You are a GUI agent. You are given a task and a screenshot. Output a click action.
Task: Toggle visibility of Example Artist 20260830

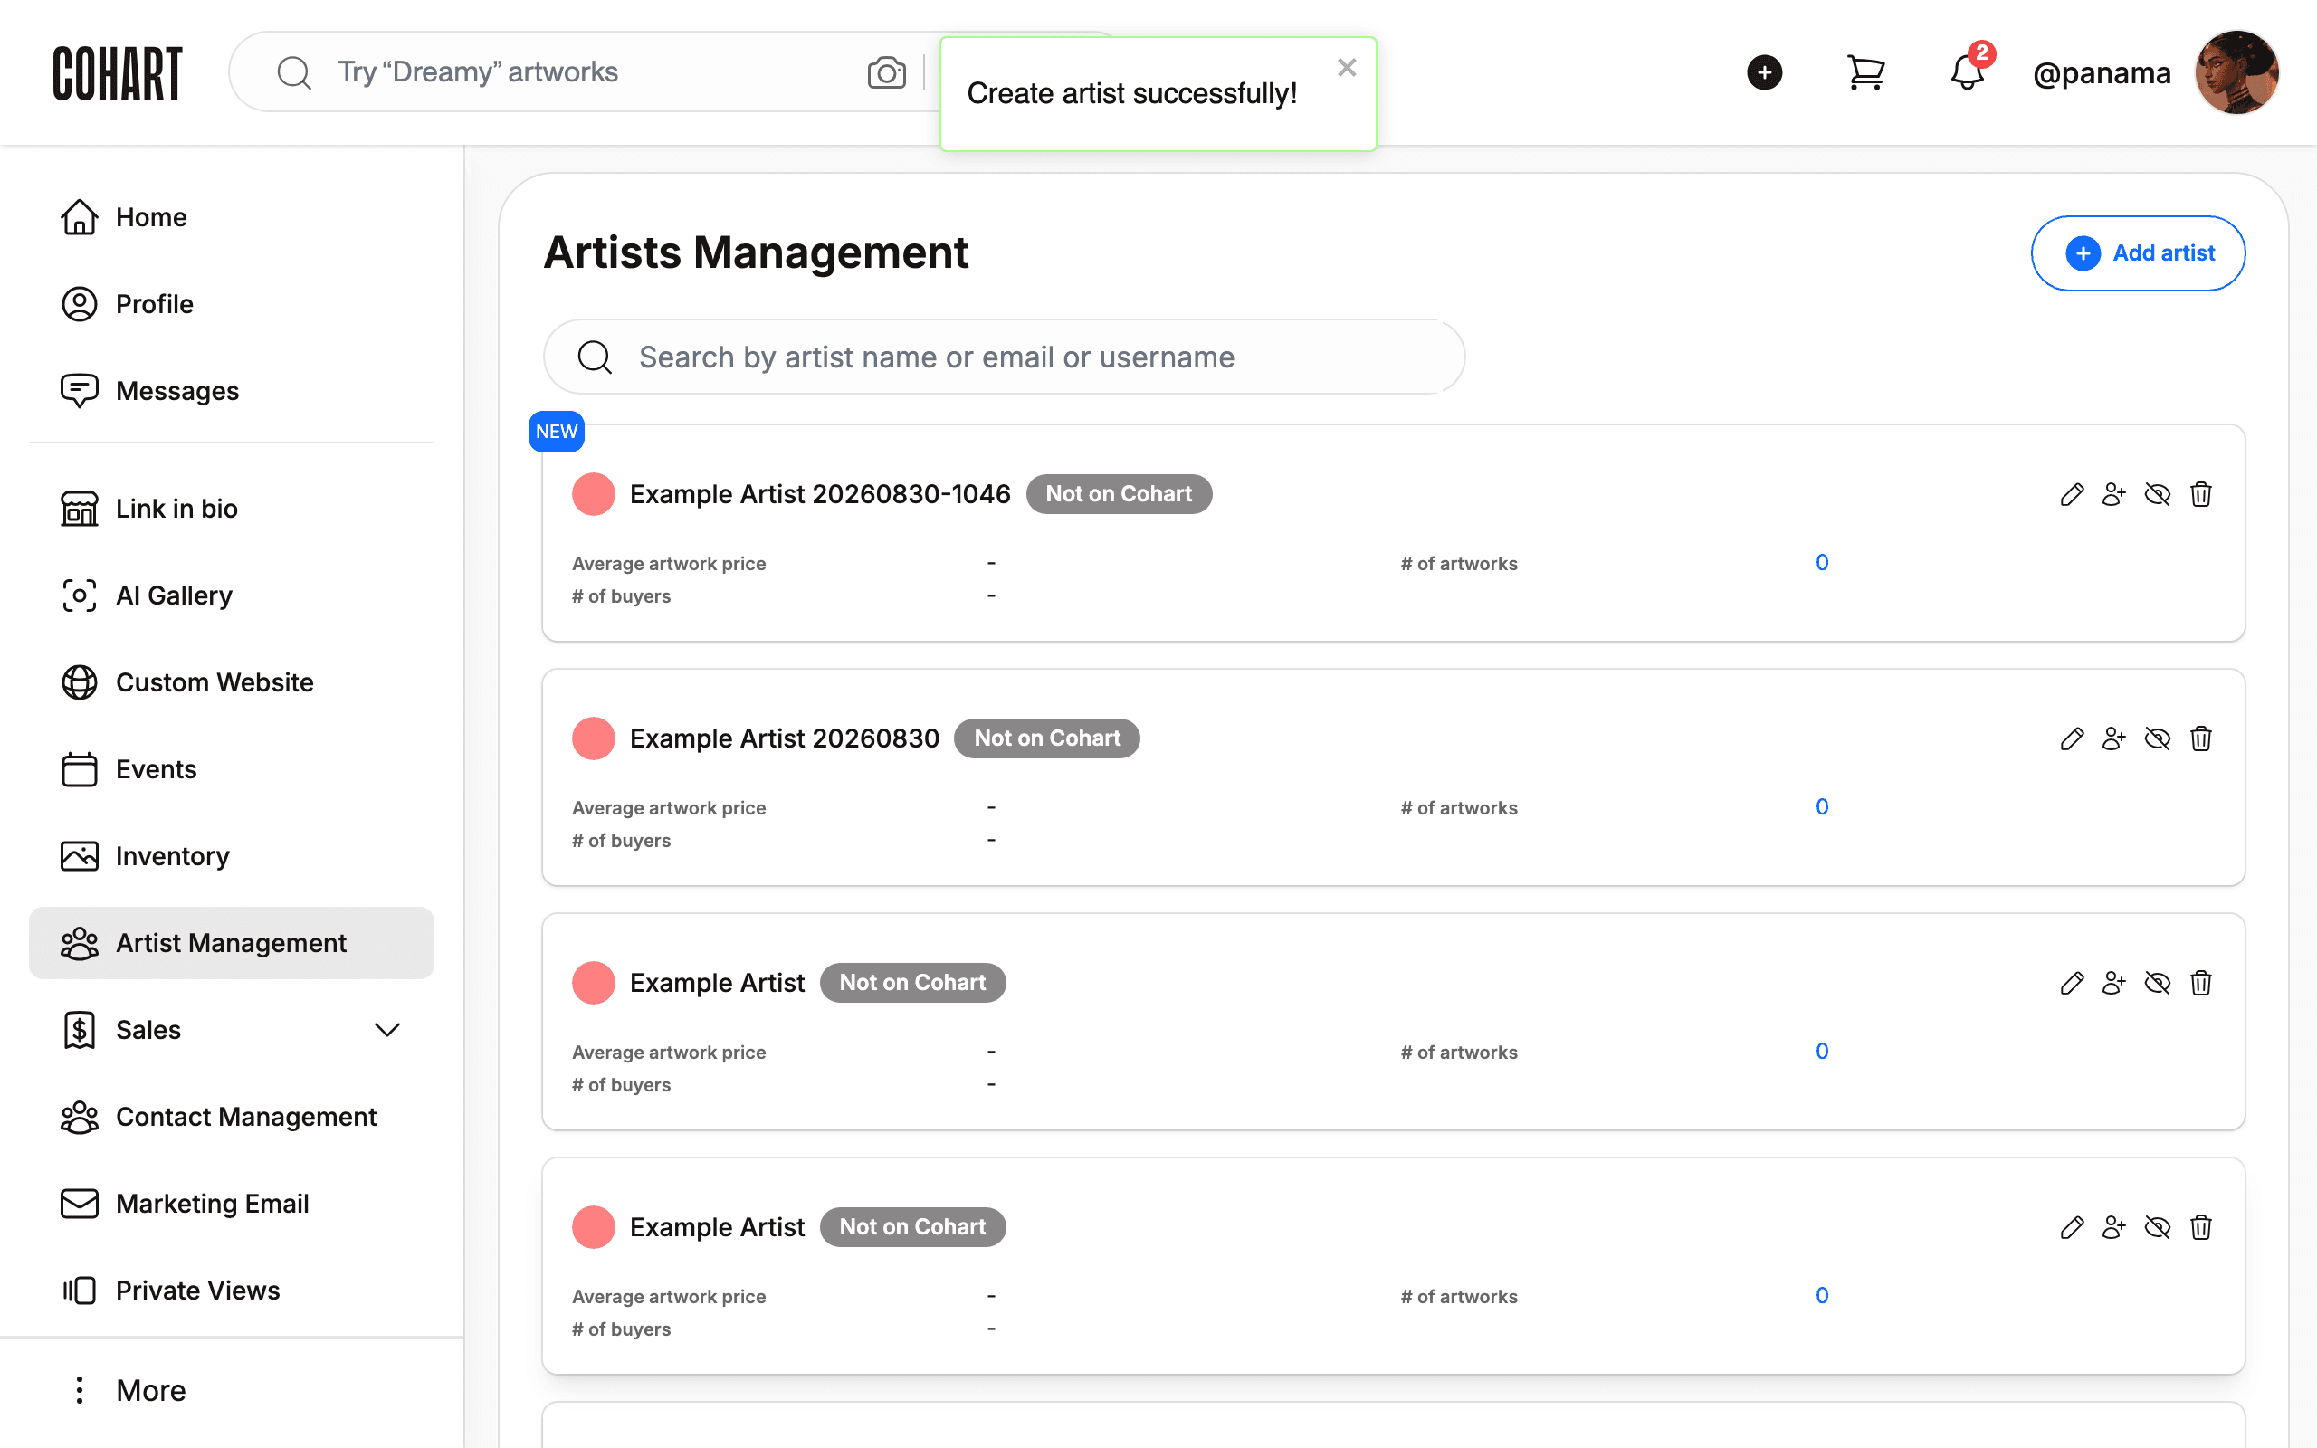[2157, 738]
